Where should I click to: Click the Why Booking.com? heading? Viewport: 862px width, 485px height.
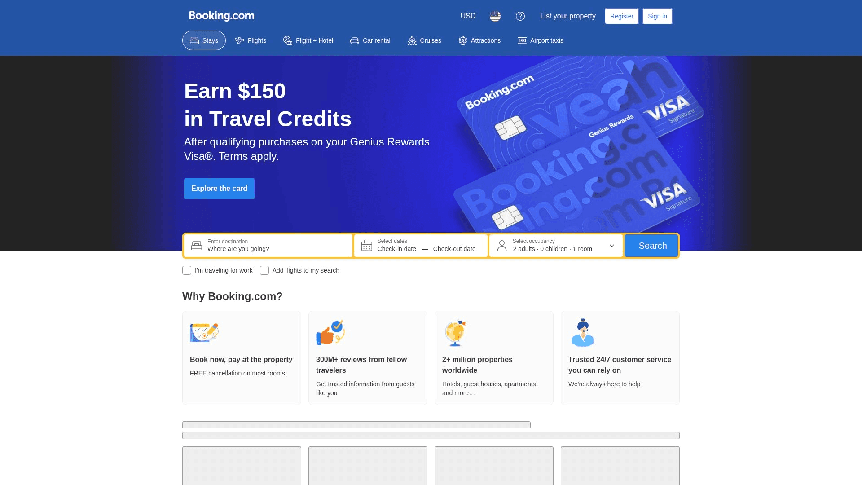[x=233, y=296]
